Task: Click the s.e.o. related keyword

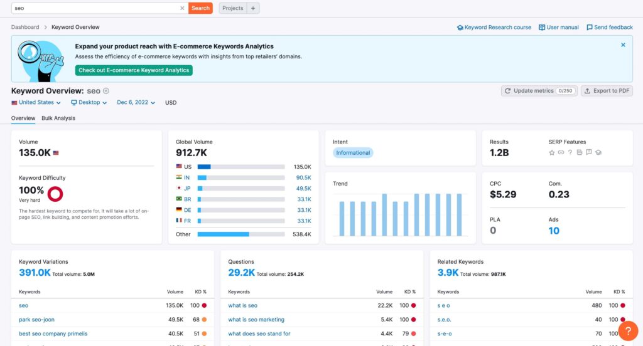Action: [444, 320]
